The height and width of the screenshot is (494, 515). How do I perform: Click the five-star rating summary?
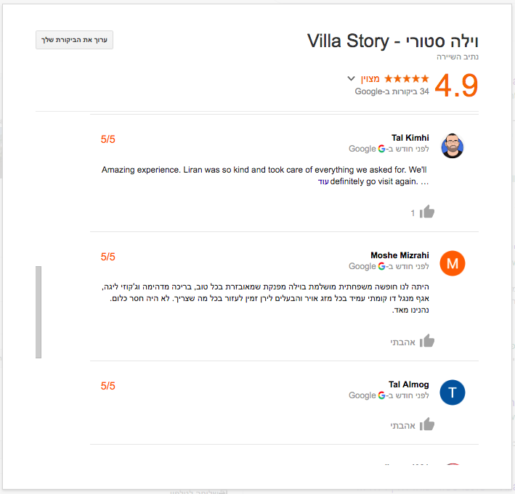(x=406, y=78)
